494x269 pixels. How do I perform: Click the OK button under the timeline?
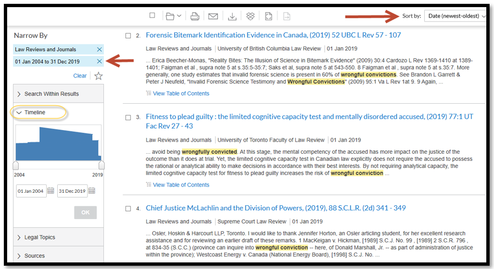85,212
